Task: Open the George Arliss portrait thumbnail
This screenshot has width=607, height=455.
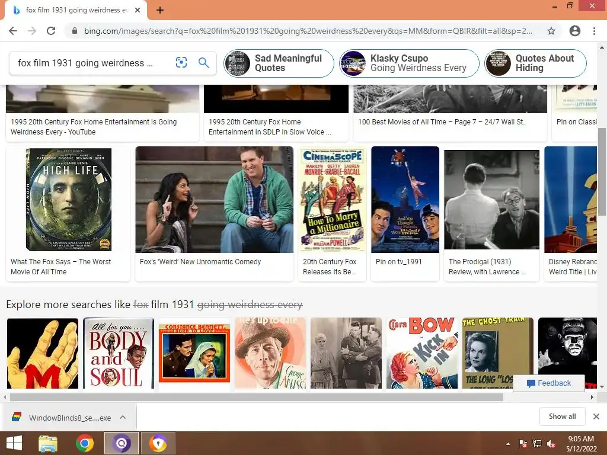Action: point(270,353)
